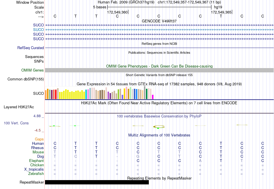This screenshot has width=274, height=189.
Task: Click the '--->' strand direction arrow label
Action: click(41, 17)
